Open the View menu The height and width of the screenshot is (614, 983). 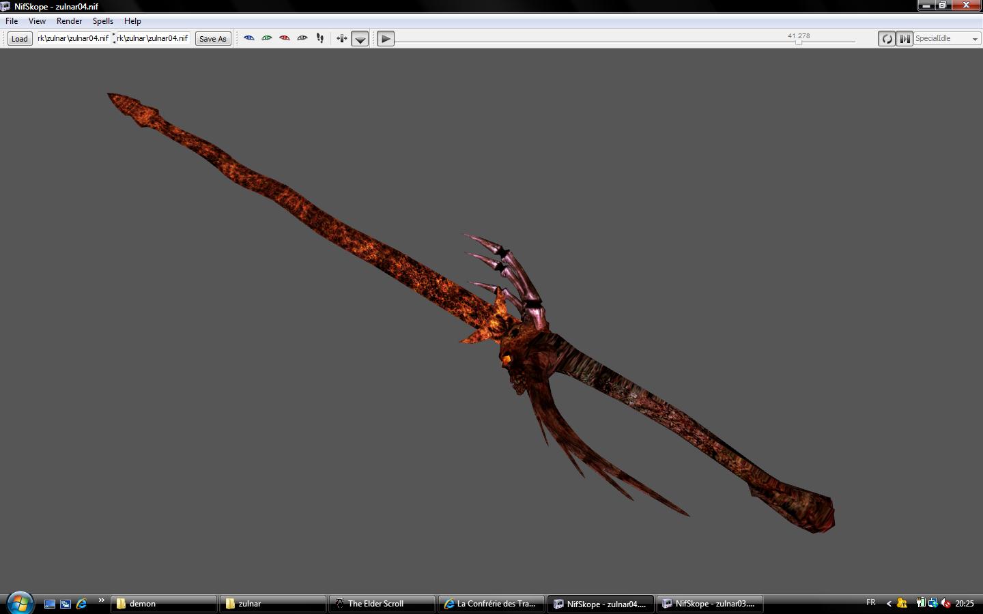(37, 21)
